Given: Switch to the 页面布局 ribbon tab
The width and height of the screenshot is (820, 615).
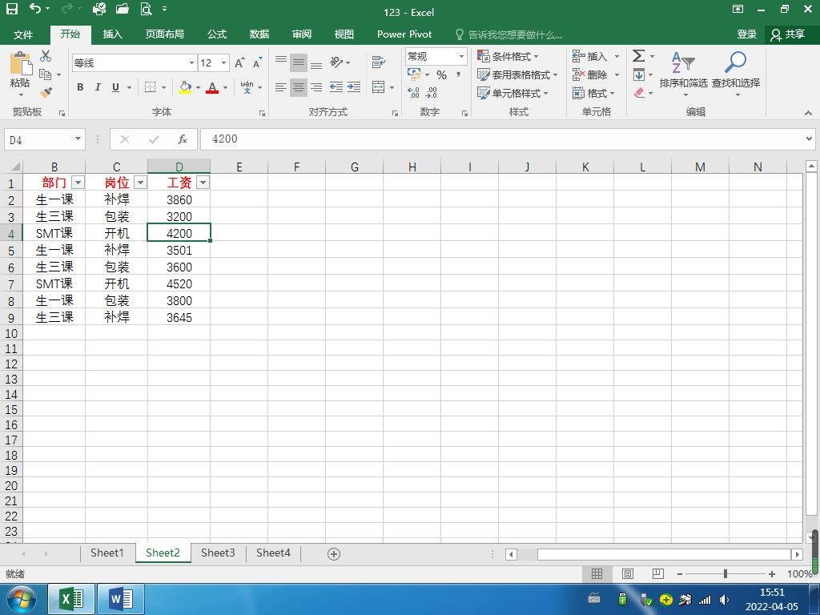Looking at the screenshot, I should (x=165, y=34).
